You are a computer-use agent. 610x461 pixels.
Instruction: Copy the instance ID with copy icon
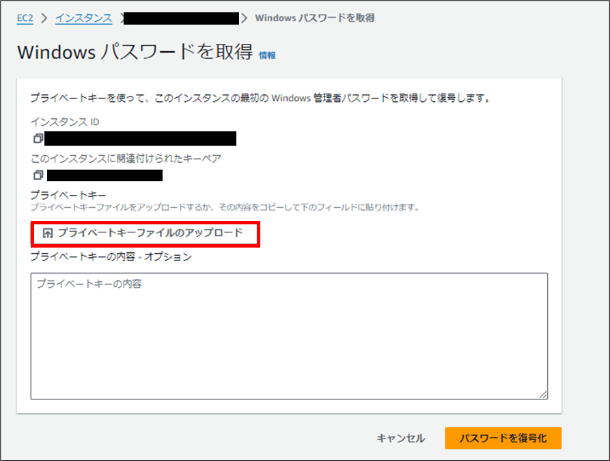[x=38, y=138]
